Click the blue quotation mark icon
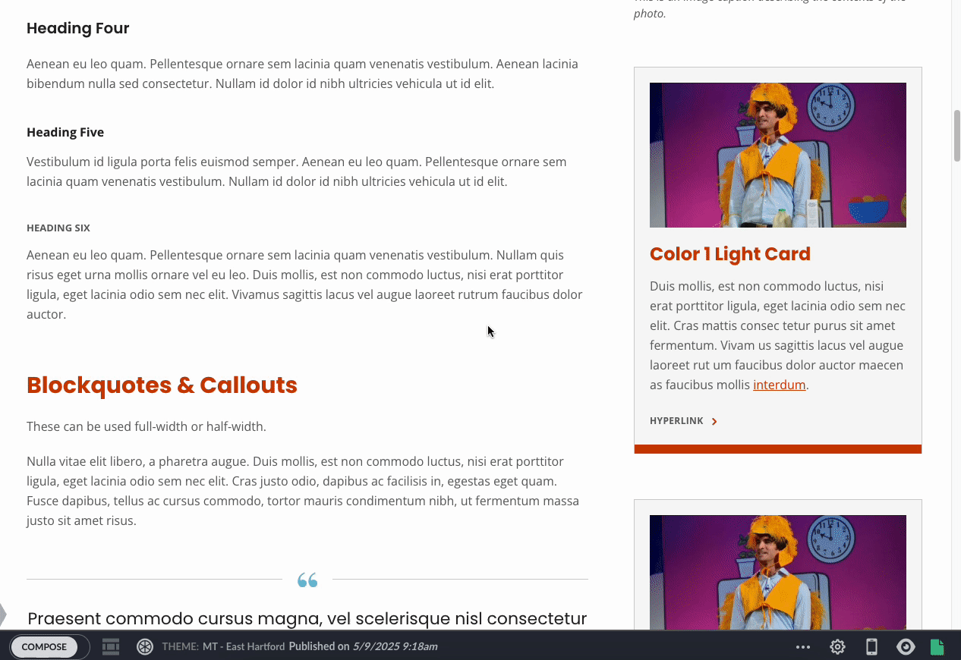Screen dimensions: 961x660 pyautogui.click(x=307, y=580)
